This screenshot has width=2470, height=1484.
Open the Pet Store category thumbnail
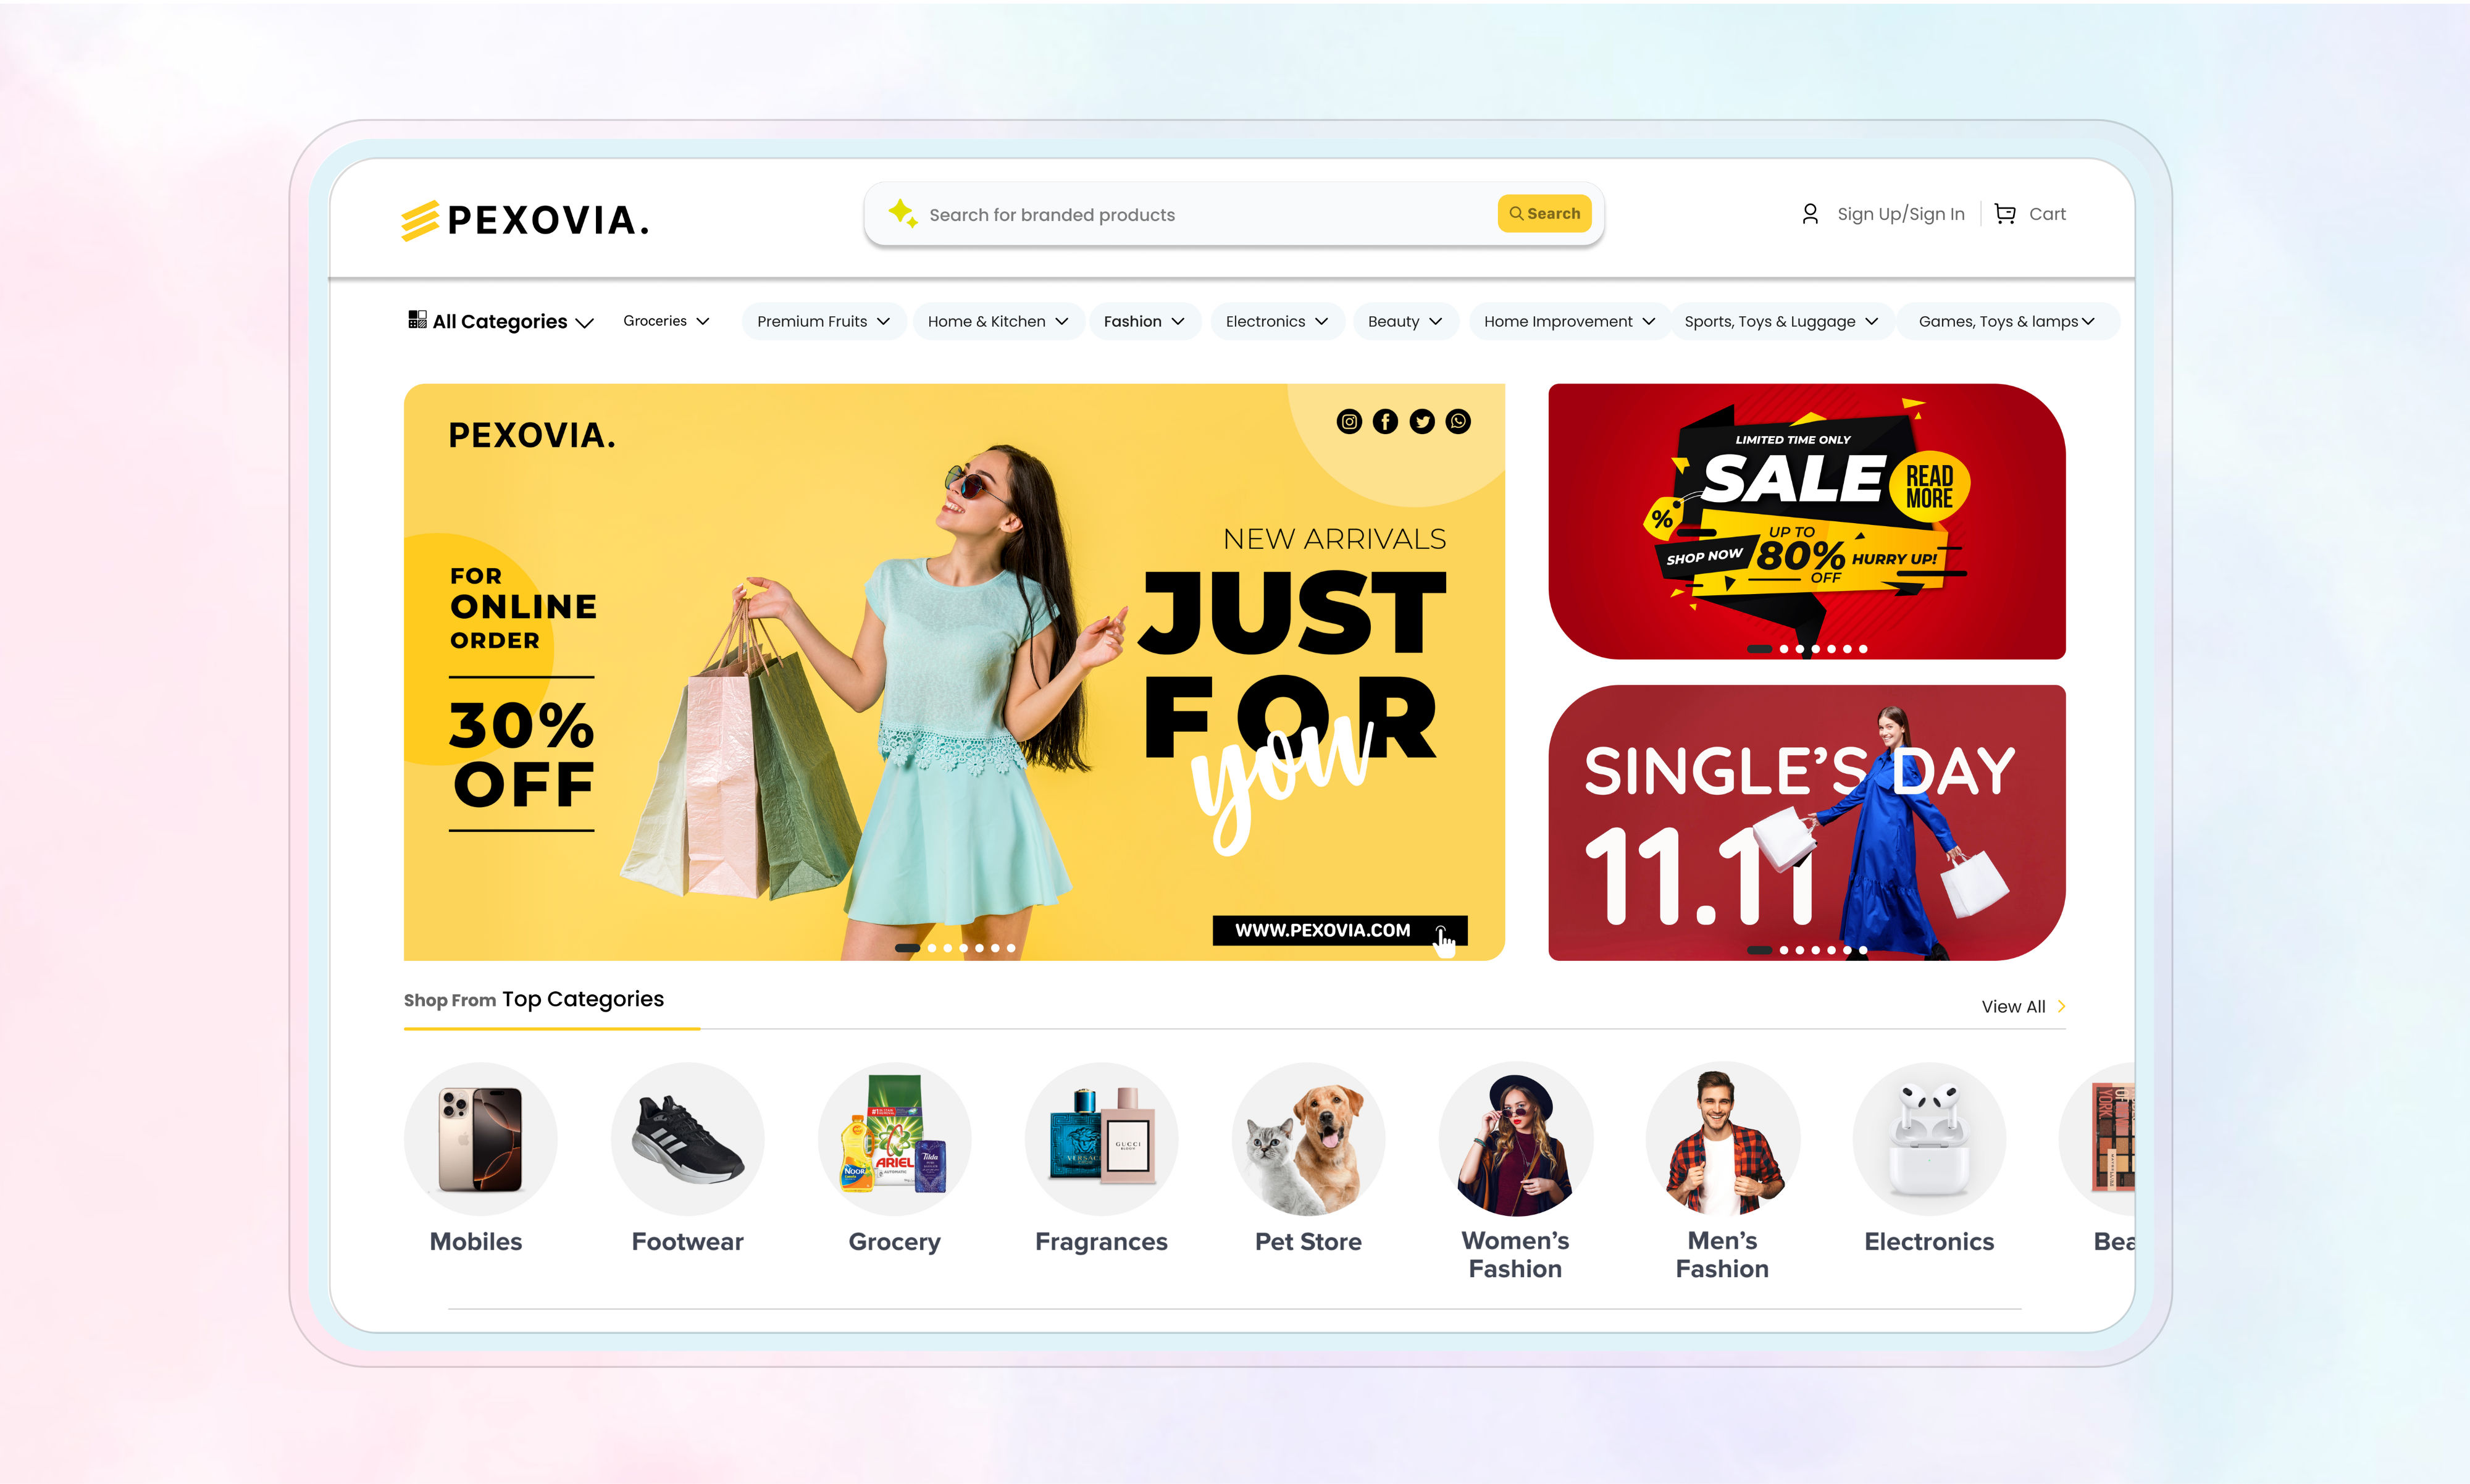1308,1139
